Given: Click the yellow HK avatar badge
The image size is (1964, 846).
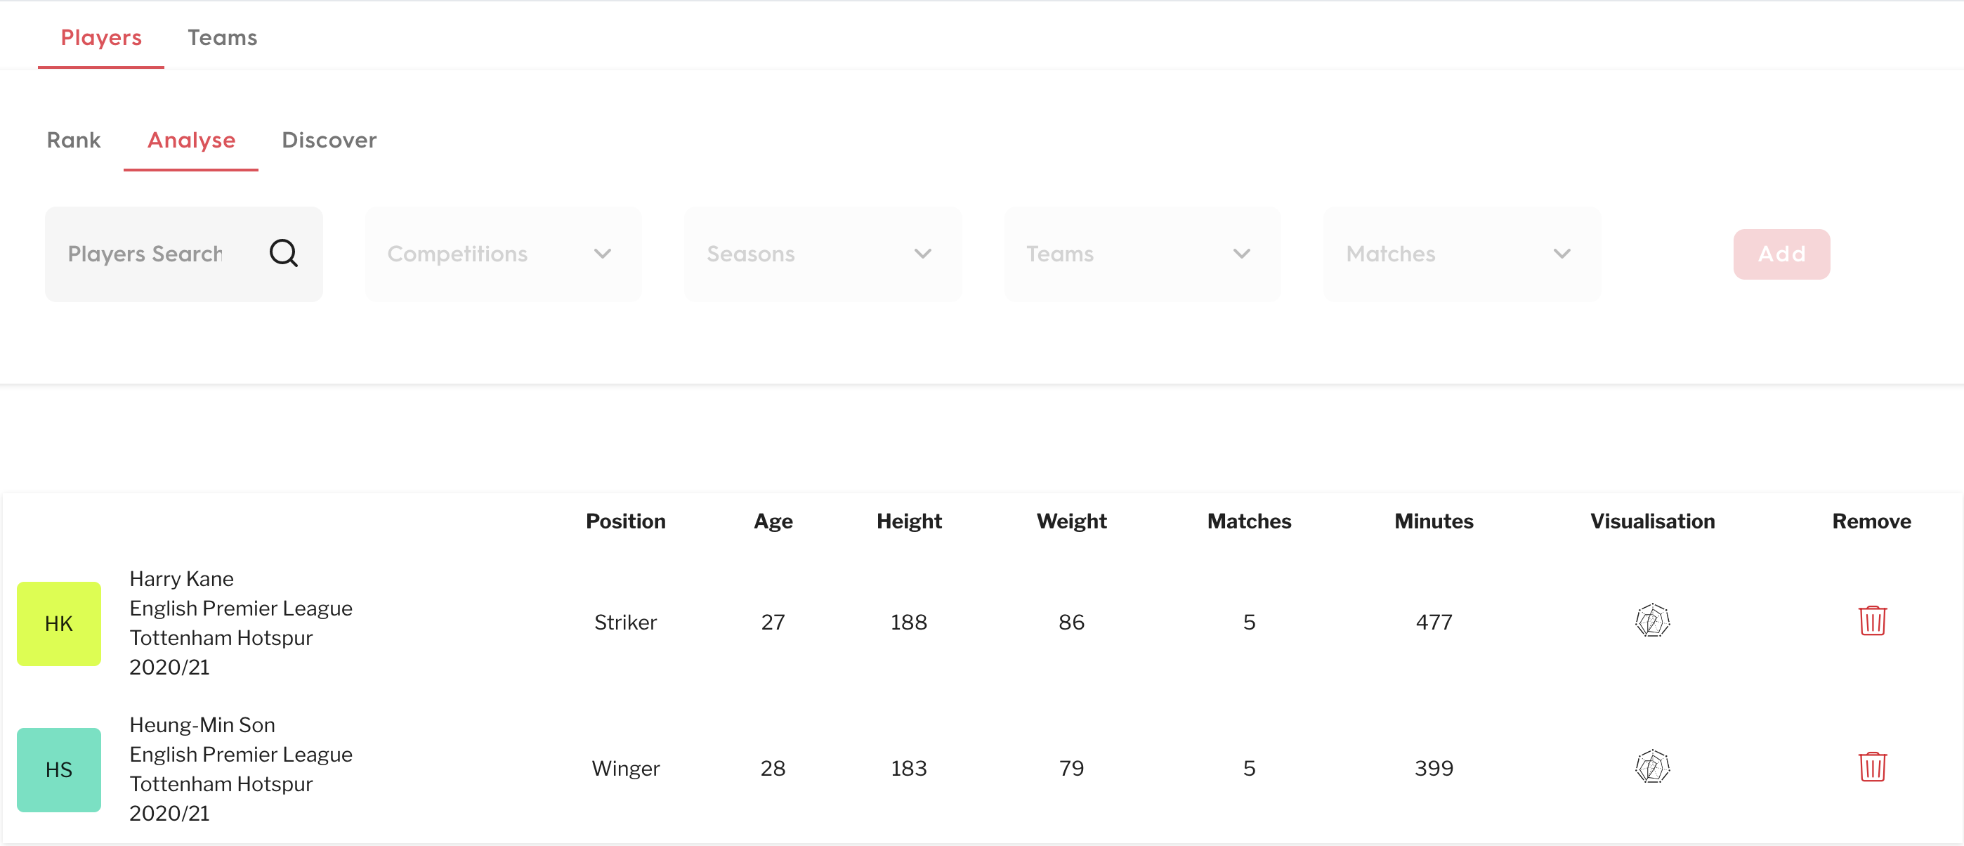Looking at the screenshot, I should pyautogui.click(x=59, y=623).
